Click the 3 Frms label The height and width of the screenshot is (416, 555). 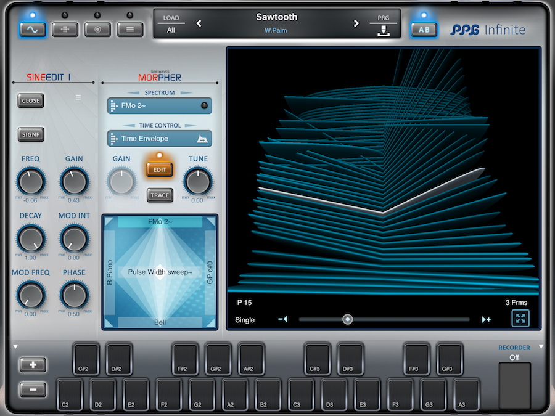tap(516, 303)
